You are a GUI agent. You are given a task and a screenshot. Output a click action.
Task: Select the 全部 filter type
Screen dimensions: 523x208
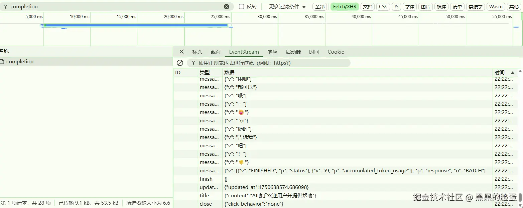pyautogui.click(x=320, y=7)
